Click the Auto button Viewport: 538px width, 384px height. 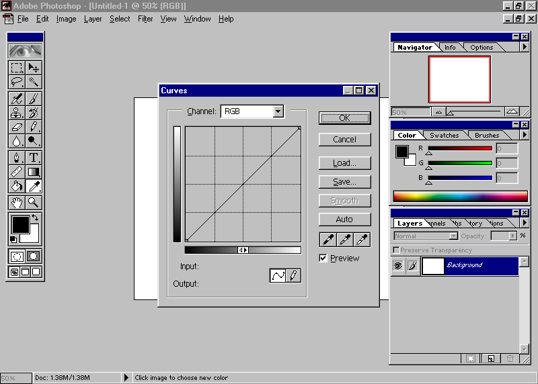point(344,220)
